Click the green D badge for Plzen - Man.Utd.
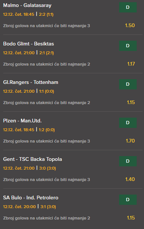 (x=128, y=123)
